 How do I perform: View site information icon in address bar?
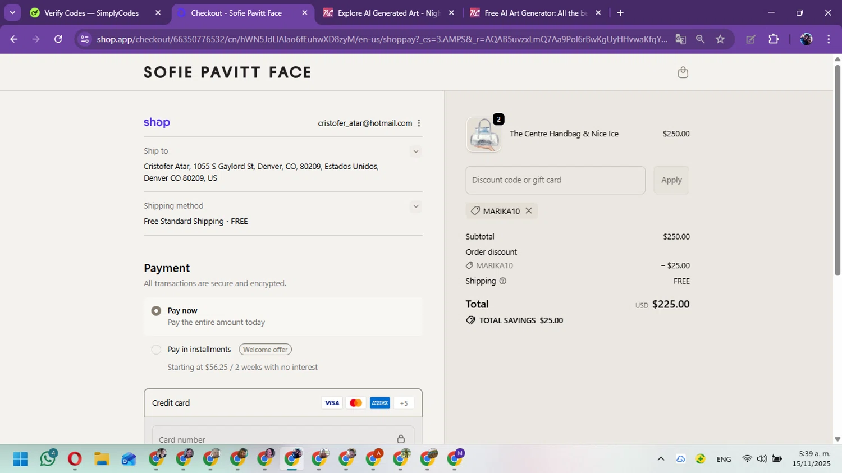[x=85, y=39]
